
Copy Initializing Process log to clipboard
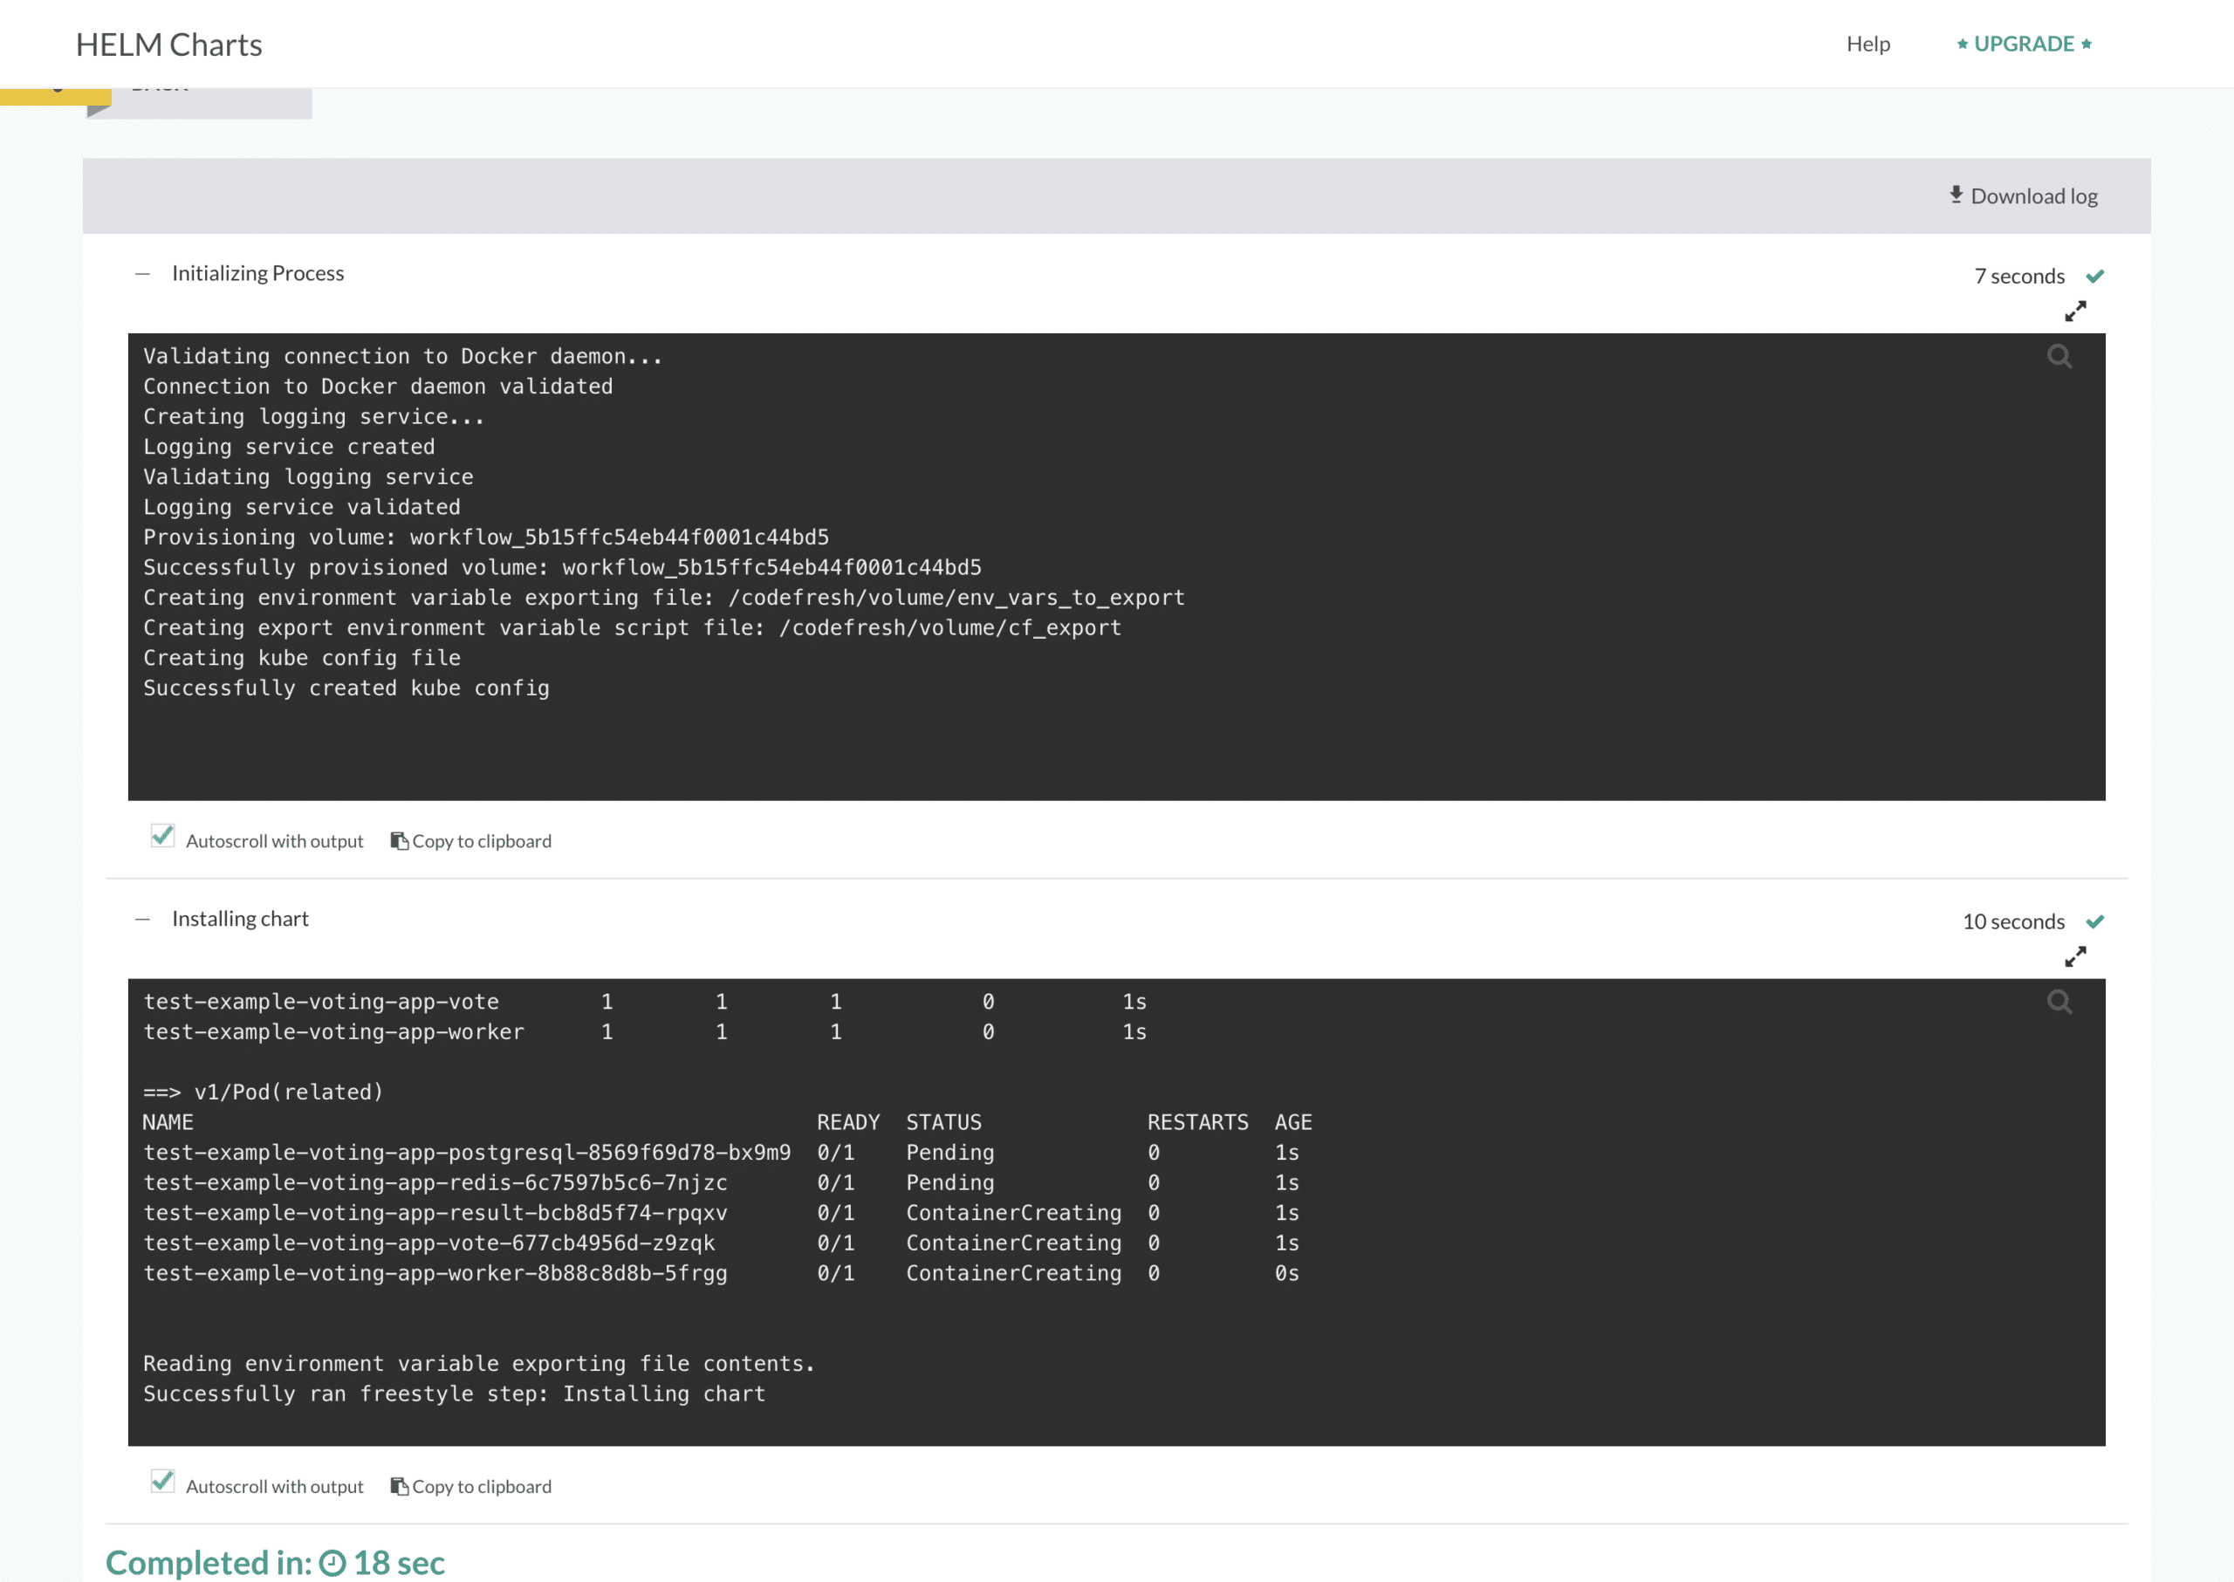[470, 840]
